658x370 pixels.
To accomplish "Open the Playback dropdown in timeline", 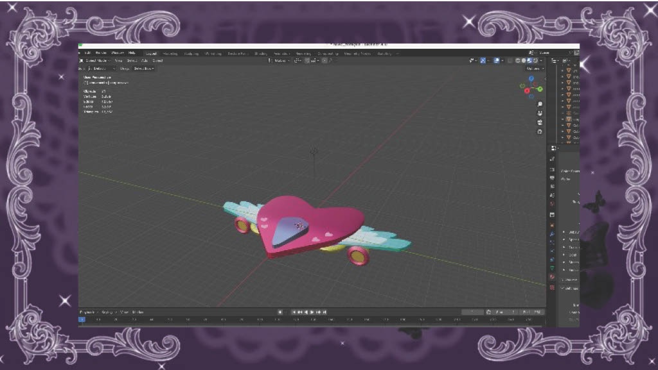I will pyautogui.click(x=89, y=312).
